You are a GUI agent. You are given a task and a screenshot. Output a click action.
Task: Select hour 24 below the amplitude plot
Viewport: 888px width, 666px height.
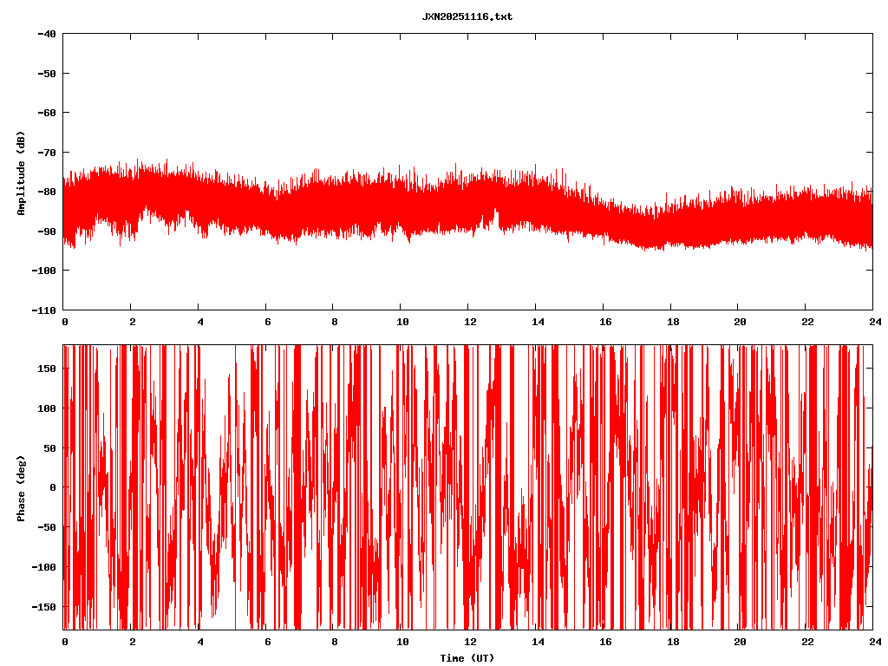click(x=872, y=321)
